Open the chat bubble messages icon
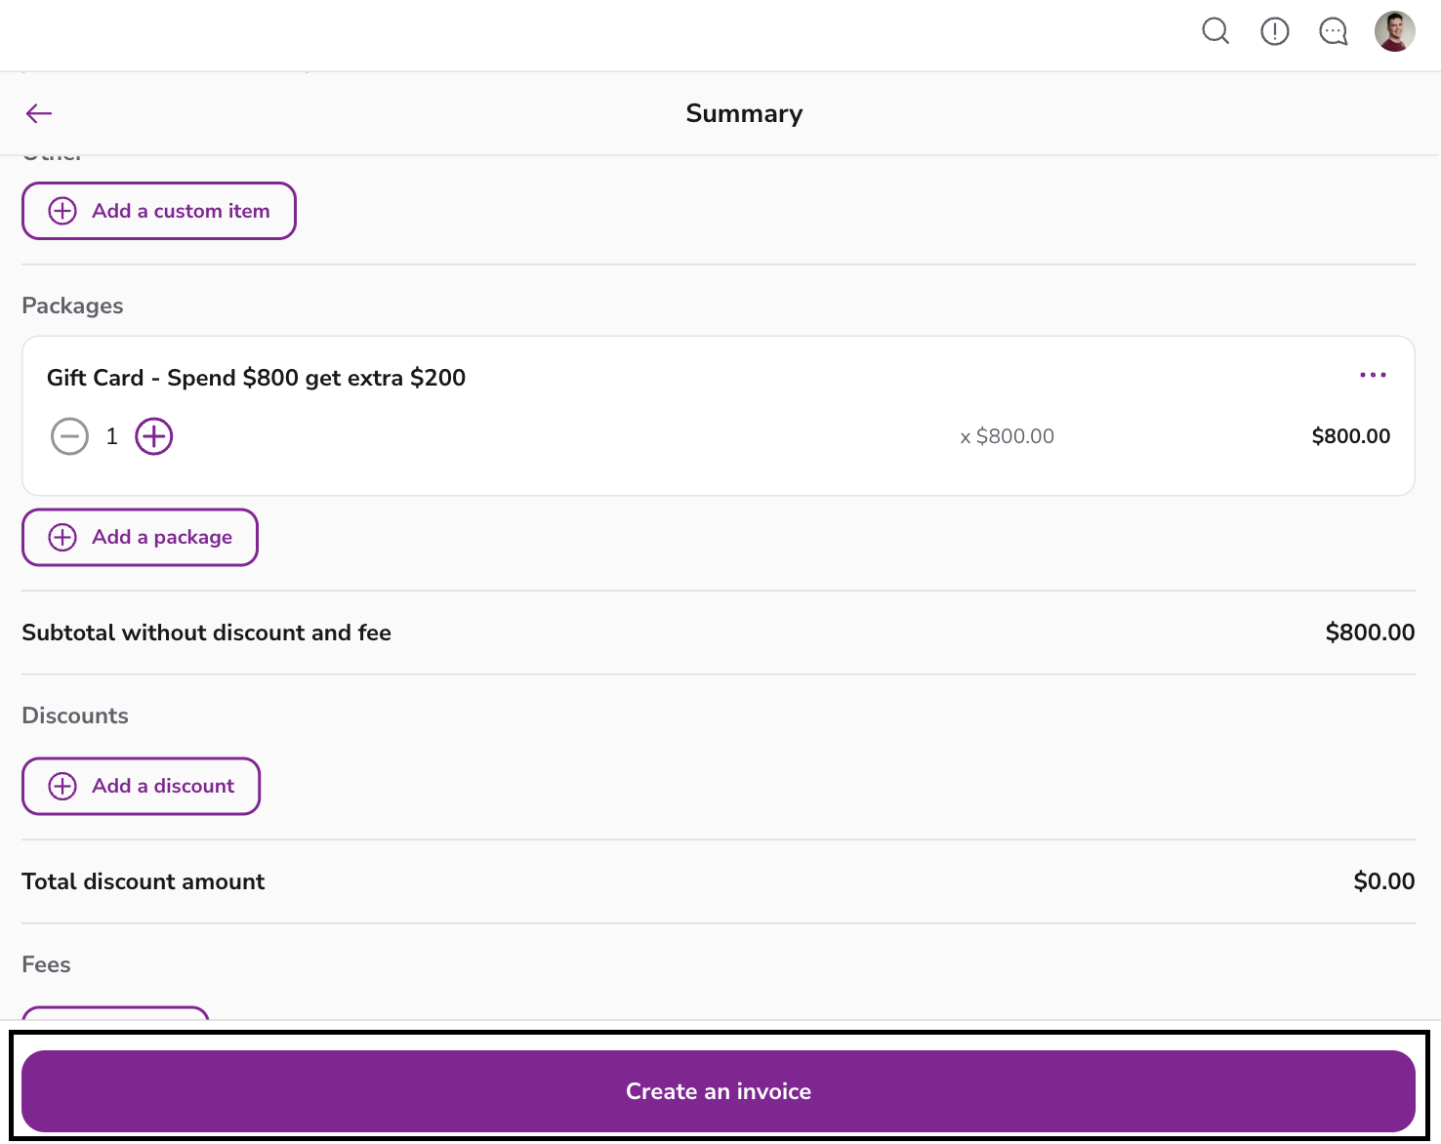Viewport: 1441px width, 1144px height. [1334, 31]
